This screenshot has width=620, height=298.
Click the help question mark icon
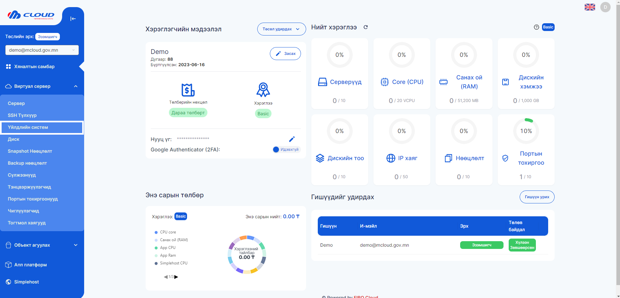coord(536,27)
